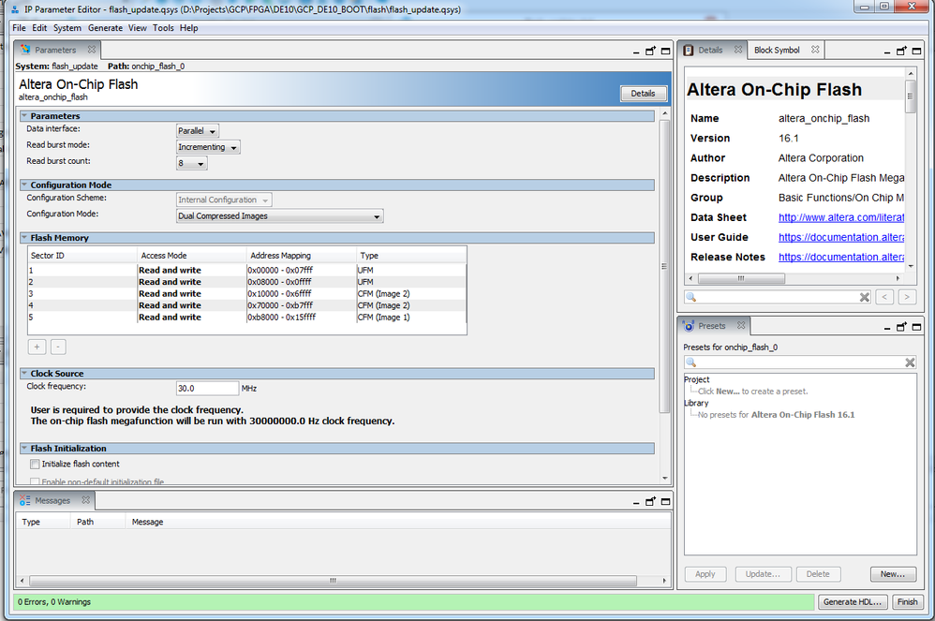Open the Data interface dropdown

[198, 130]
